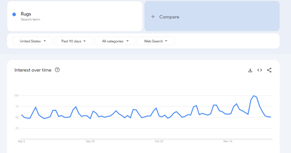Share the Interest over time chart
Screen dimensions: 291x153
pyautogui.click(x=269, y=70)
